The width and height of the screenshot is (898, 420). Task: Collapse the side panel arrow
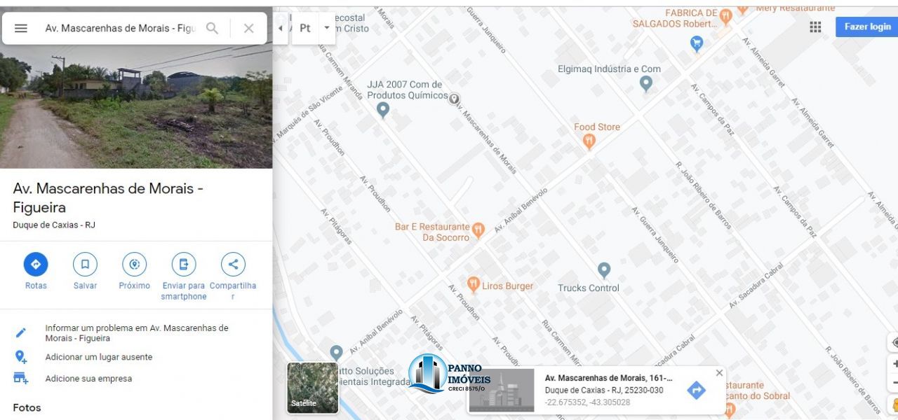(x=281, y=28)
